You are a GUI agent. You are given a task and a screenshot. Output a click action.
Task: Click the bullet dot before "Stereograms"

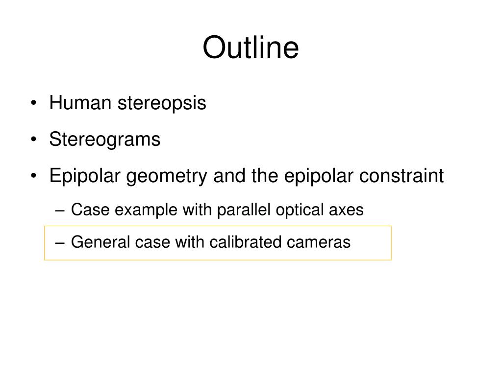click(x=34, y=140)
